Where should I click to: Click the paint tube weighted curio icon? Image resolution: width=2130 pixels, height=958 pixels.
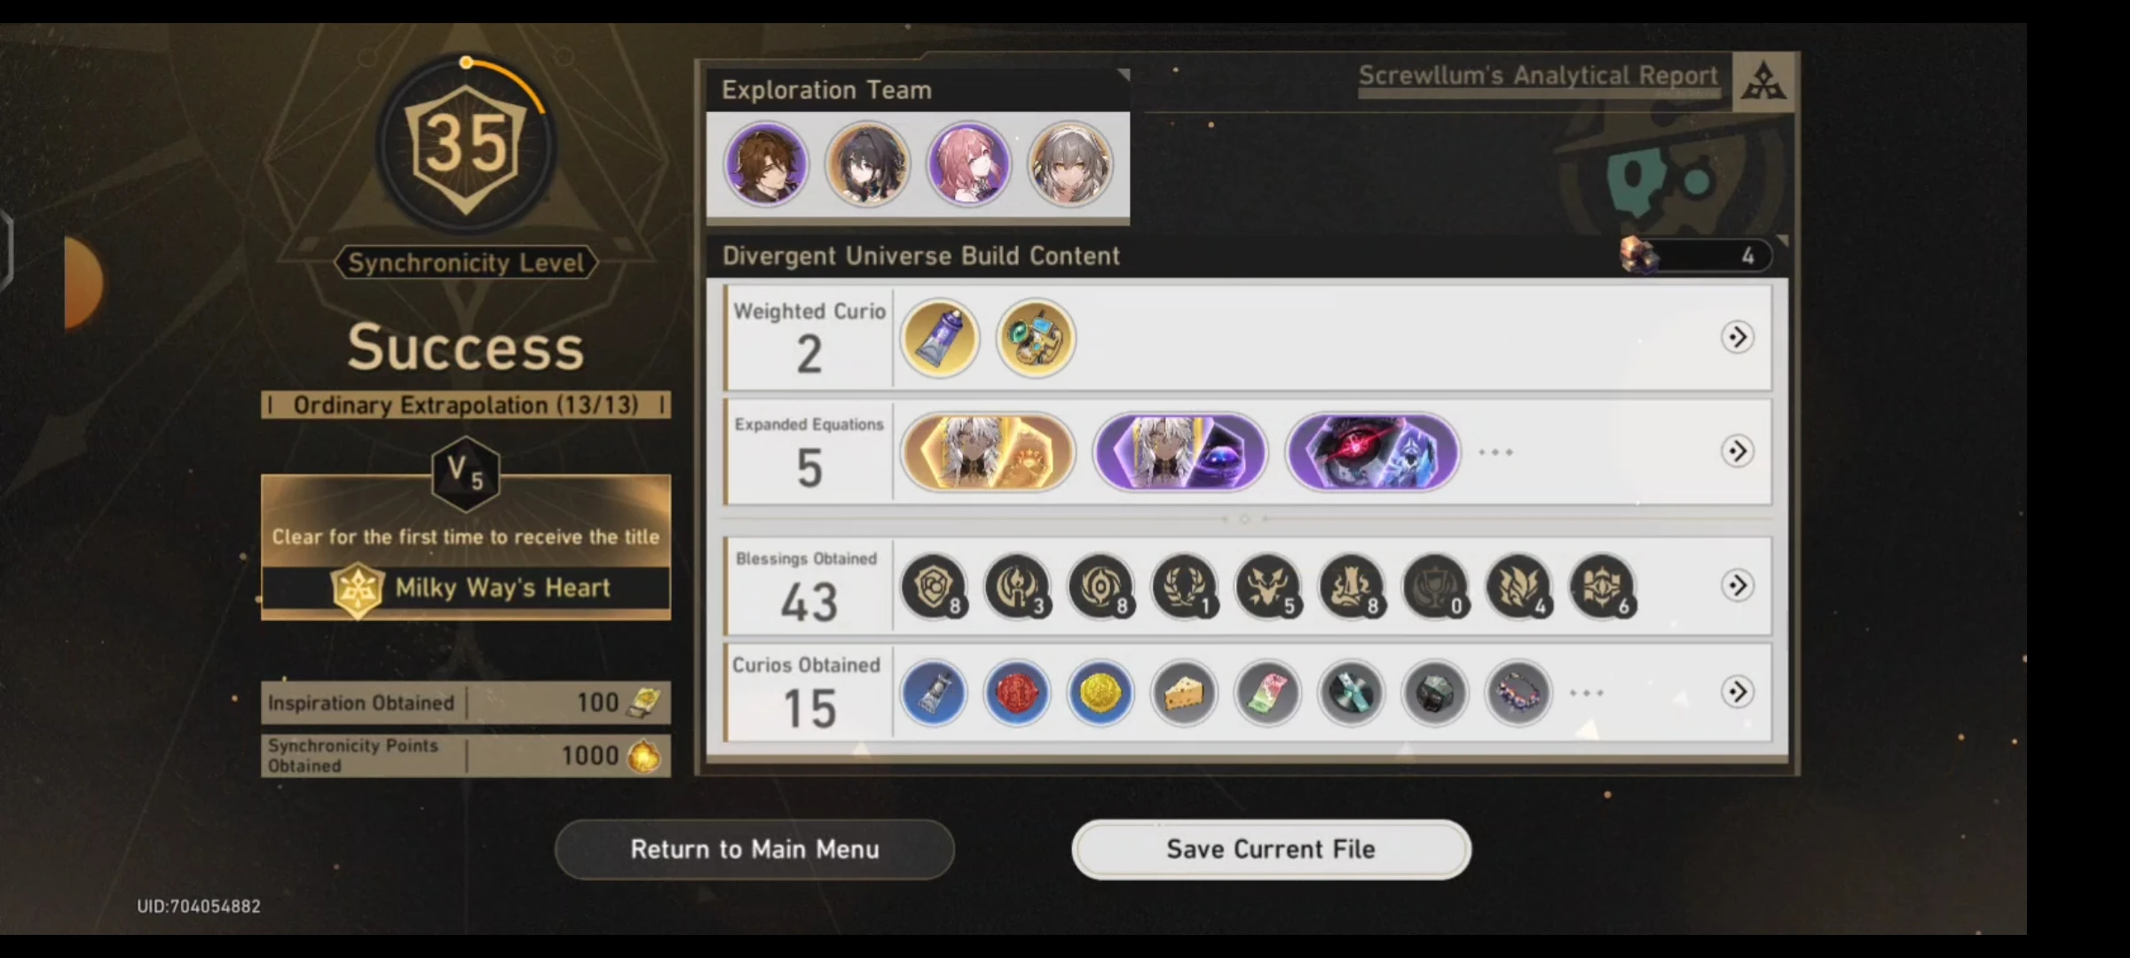940,338
